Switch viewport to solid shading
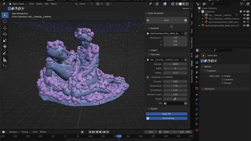Viewport: 251px width, 141px height. point(180,4)
